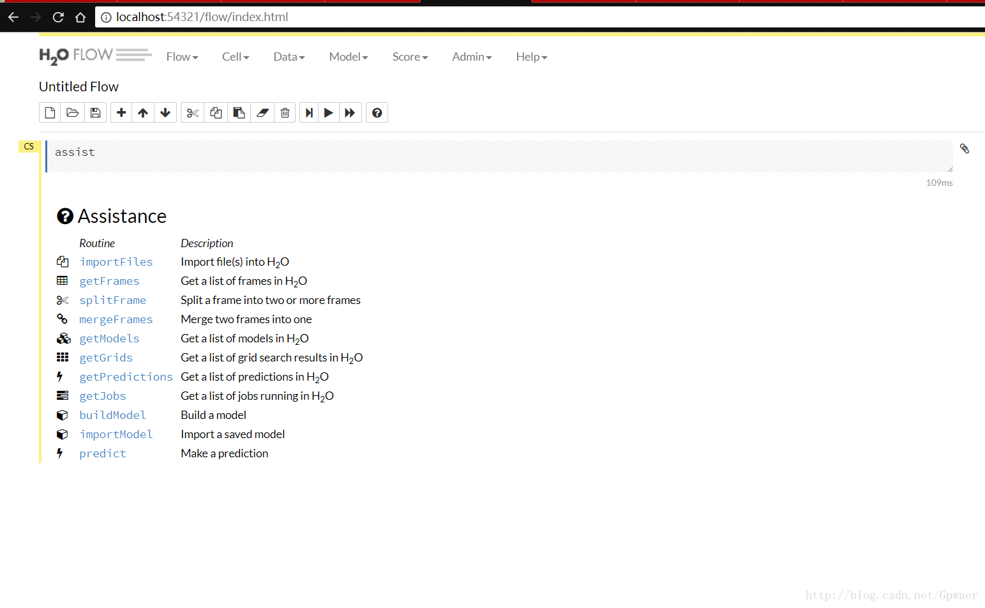Click the getGrids grid icon
The image size is (985, 608).
(x=63, y=358)
